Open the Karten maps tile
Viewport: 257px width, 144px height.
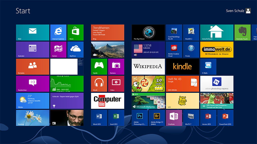coord(58,50)
